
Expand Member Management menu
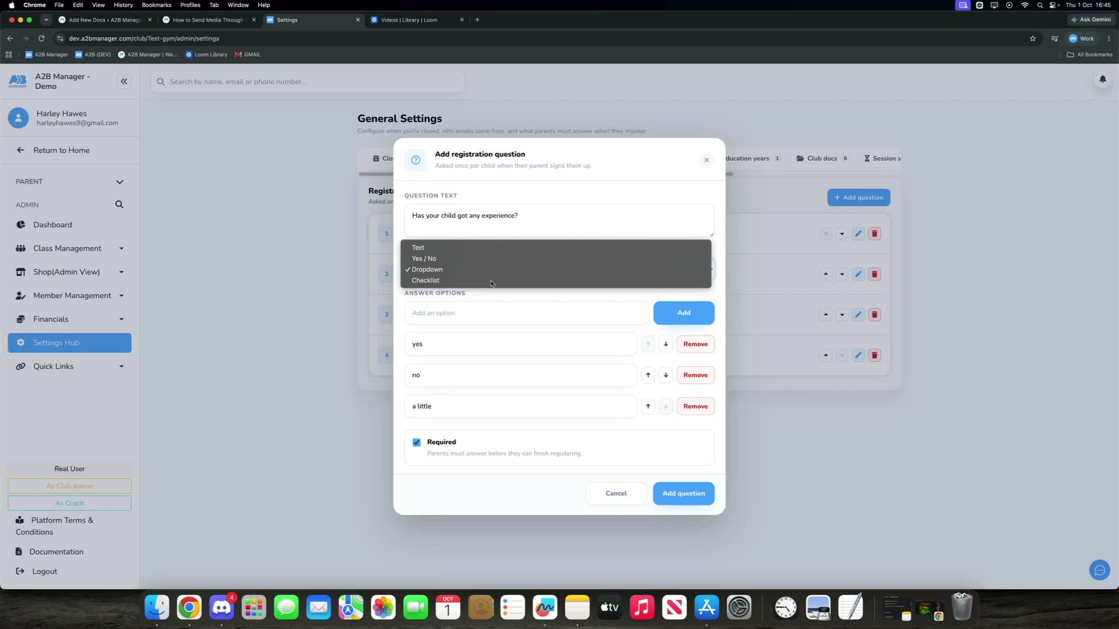click(69, 296)
